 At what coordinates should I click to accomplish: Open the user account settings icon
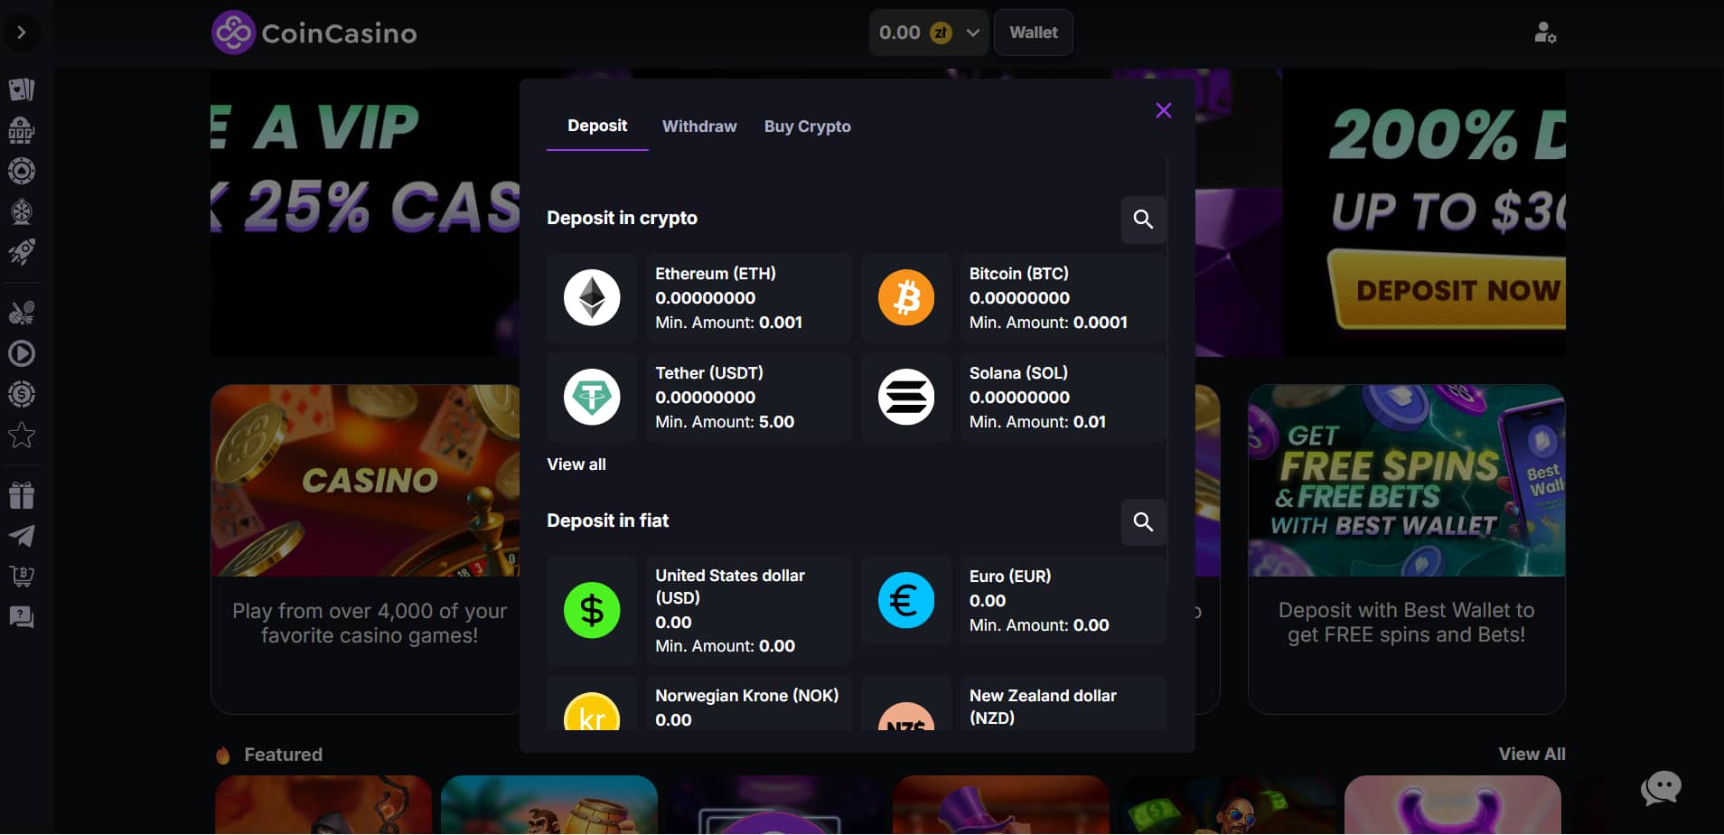[1544, 33]
